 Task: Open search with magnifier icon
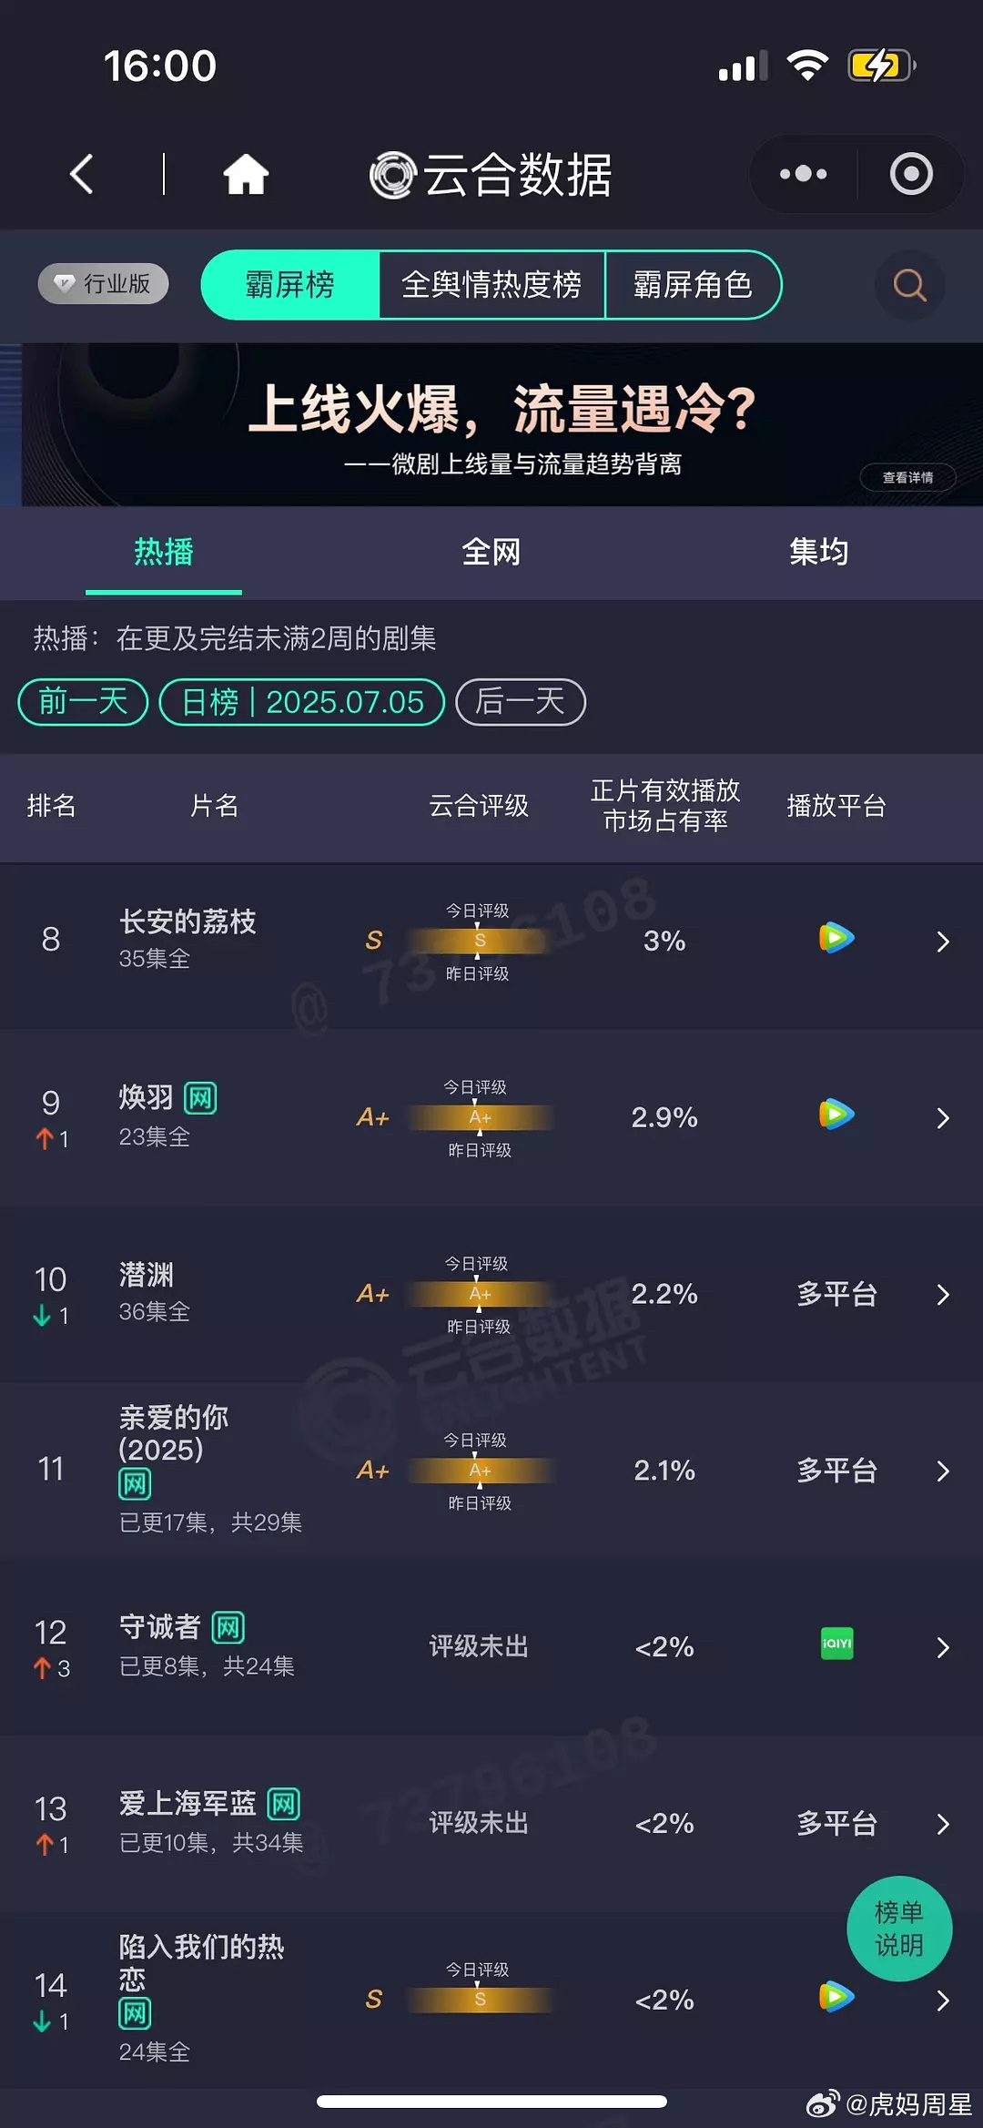click(909, 285)
